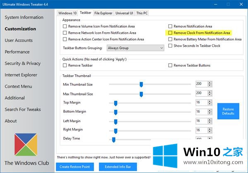The height and width of the screenshot is (173, 248).
Task: Decrease Min Thumbnail Size with down arrow
Action: [x=210, y=85]
